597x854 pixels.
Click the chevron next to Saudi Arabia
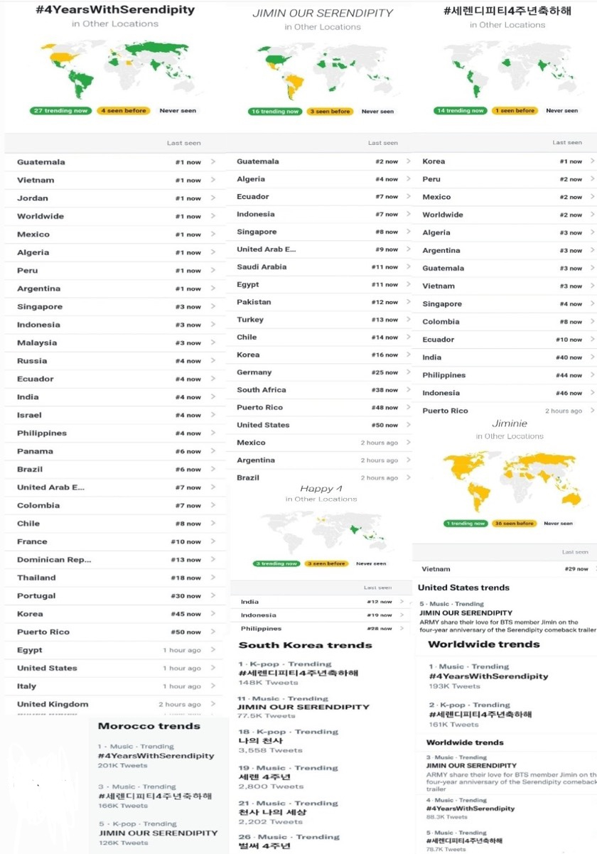coord(408,266)
